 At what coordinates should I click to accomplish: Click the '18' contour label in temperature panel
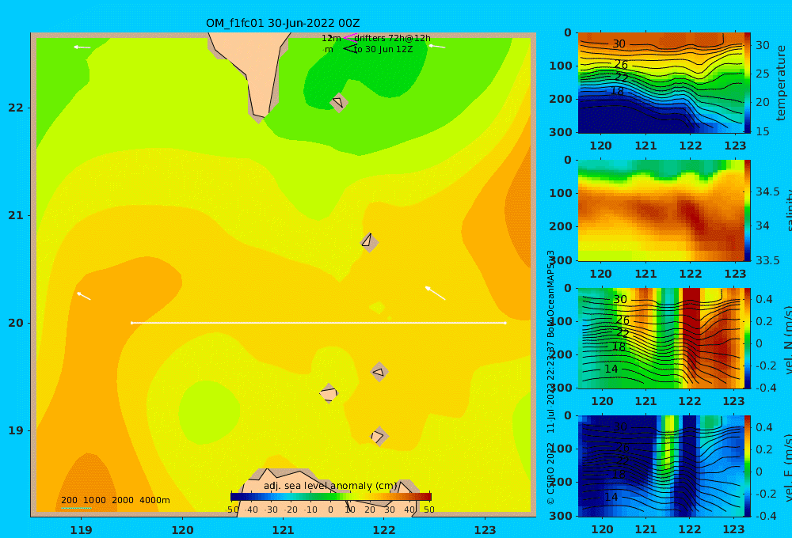click(617, 91)
